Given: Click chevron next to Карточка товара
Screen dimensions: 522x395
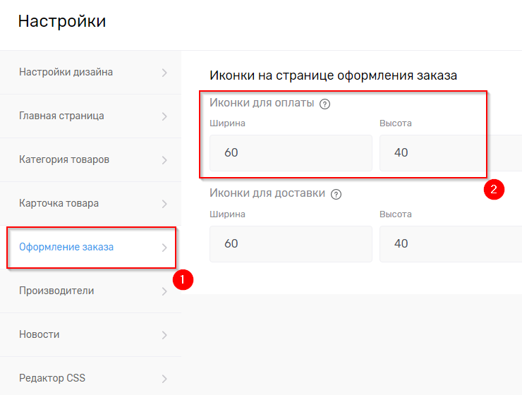Looking at the screenshot, I should [164, 203].
